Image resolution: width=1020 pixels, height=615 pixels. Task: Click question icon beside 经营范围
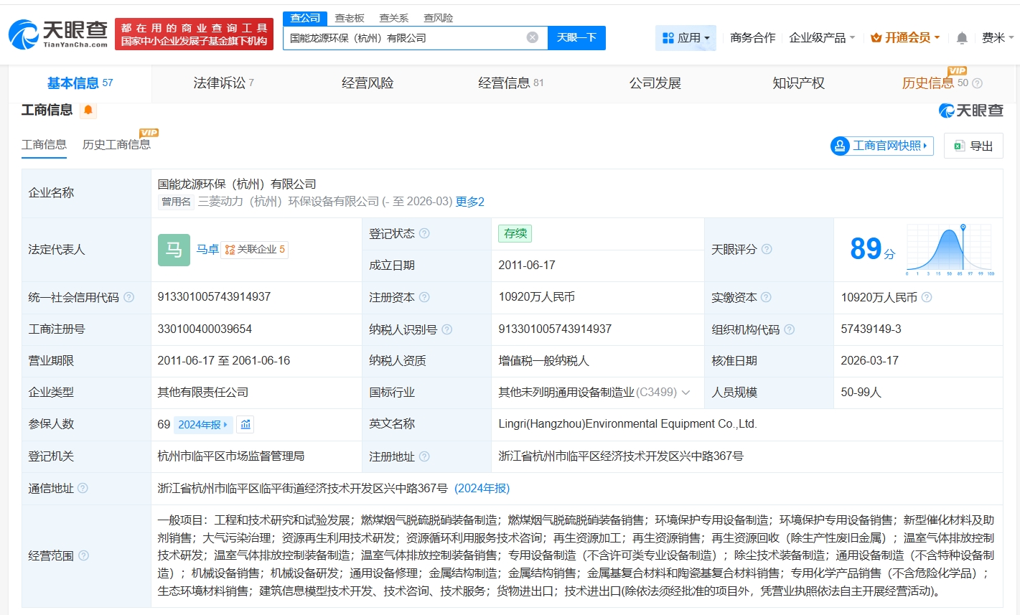83,555
